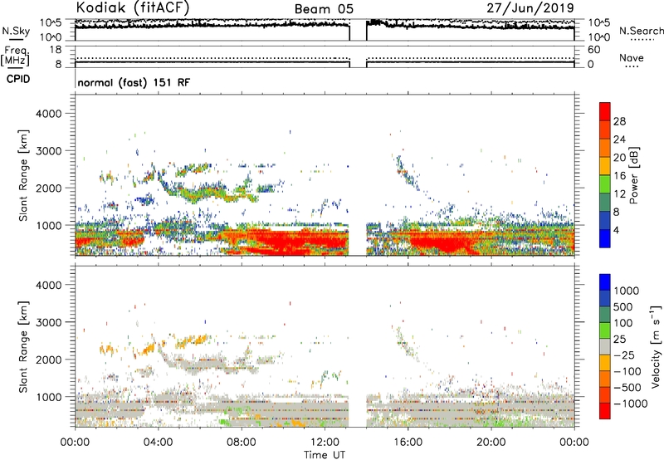Click the '28' label on the power colorbar
Screen dimensions: 664x460
tap(619, 121)
